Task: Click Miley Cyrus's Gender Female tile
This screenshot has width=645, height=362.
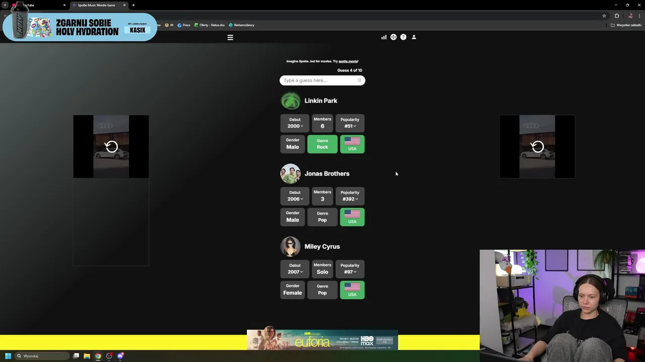Action: (x=293, y=290)
